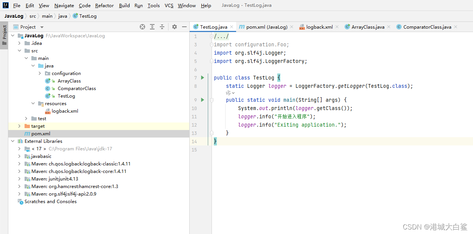The width and height of the screenshot is (473, 234).
Task: Open the Build menu
Action: [124, 5]
